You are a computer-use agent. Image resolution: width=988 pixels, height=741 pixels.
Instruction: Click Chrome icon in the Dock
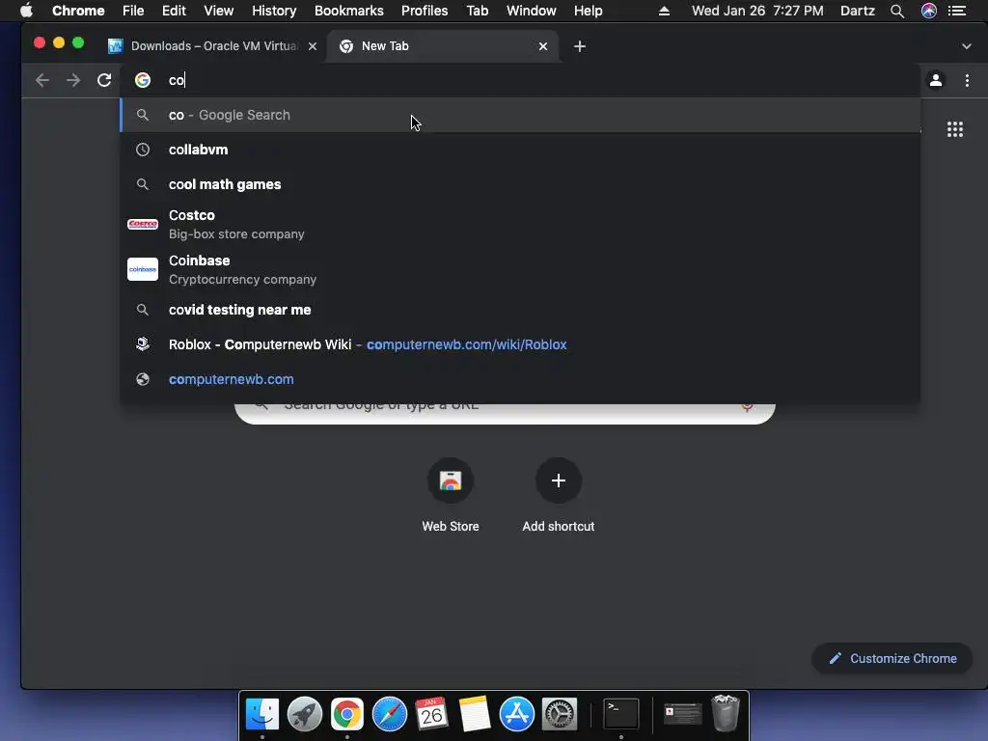pyautogui.click(x=346, y=715)
